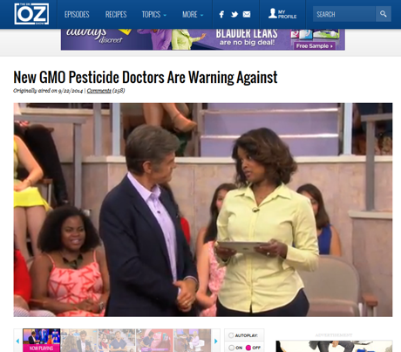
Task: Show next video thumbnails with right arrow
Action: [x=215, y=341]
